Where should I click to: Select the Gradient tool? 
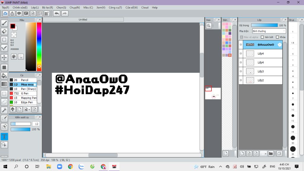tap(4, 84)
